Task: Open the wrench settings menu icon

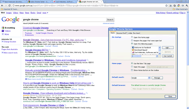Action: pos(187,5)
